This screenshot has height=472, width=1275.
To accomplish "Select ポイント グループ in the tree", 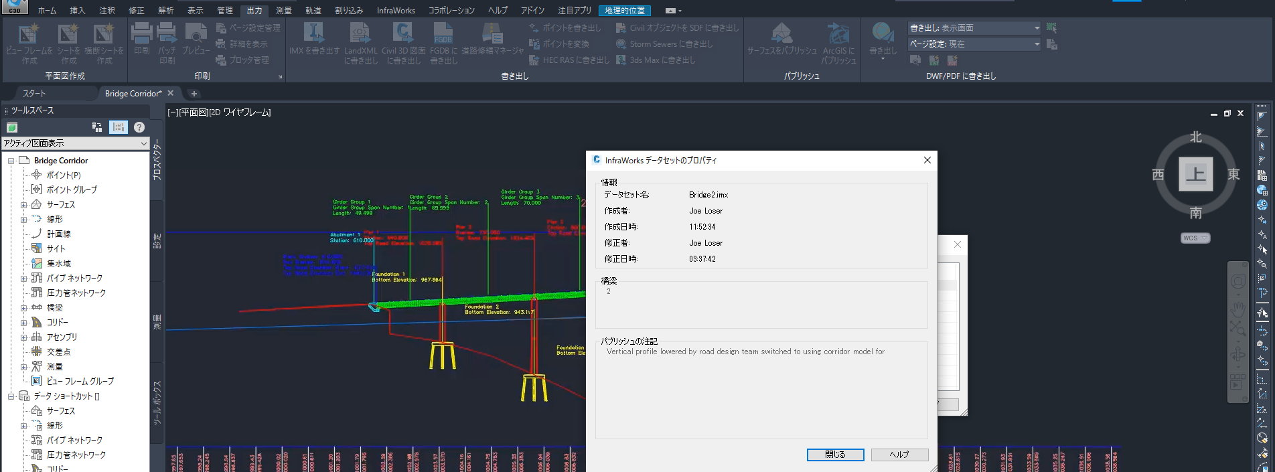I will [72, 190].
